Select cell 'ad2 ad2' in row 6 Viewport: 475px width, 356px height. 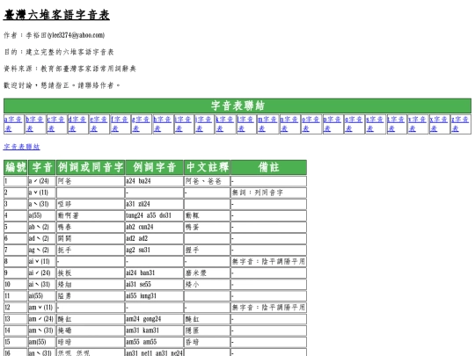tap(154, 238)
